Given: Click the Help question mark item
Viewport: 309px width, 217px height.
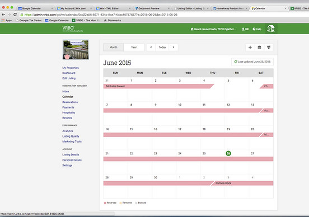Looking at the screenshot, I should pos(257,29).
